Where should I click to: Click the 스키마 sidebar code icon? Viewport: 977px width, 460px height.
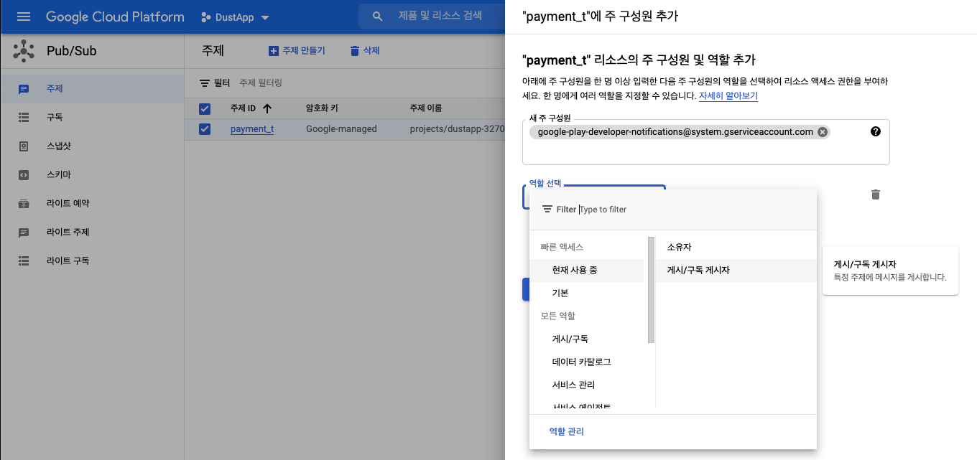[x=24, y=175]
